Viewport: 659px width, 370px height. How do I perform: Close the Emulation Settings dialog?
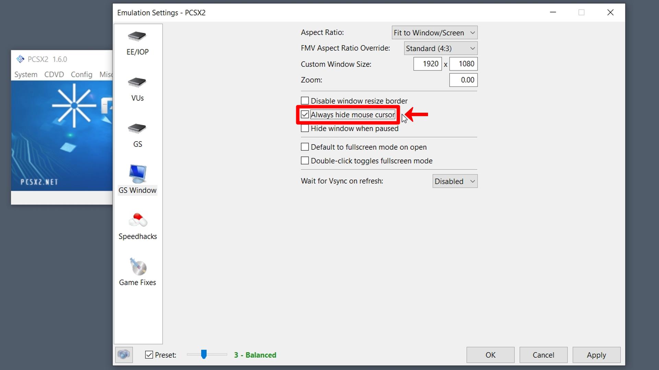610,12
